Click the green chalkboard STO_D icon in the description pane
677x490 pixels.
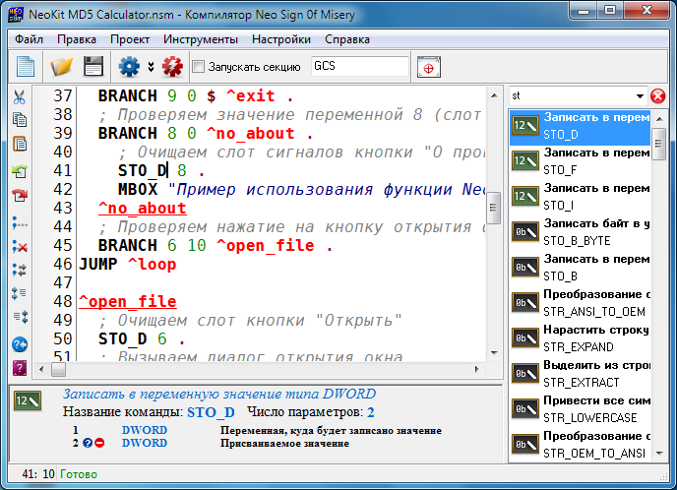point(28,401)
